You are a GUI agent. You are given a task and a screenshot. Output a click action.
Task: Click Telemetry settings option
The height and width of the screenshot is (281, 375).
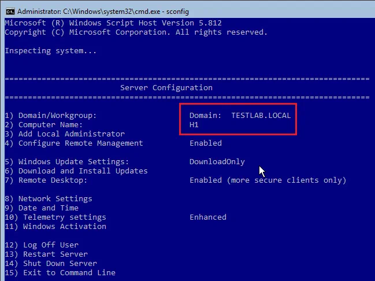55,217
